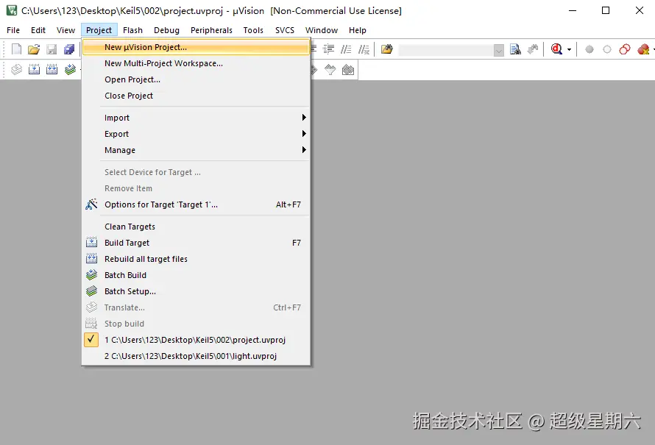Open the Debug menu
The height and width of the screenshot is (445, 655).
click(x=166, y=30)
